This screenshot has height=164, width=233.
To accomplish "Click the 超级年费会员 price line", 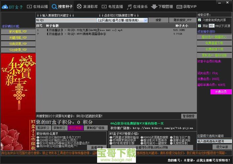I will [x=211, y=85].
